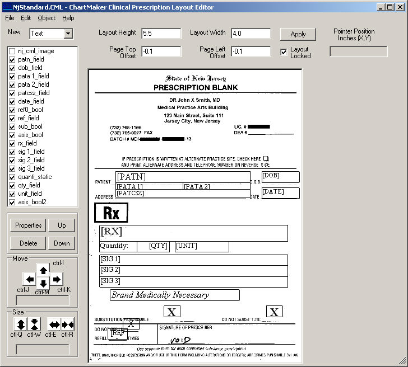Click the Properties button
This screenshot has width=408, height=367.
tap(28, 225)
